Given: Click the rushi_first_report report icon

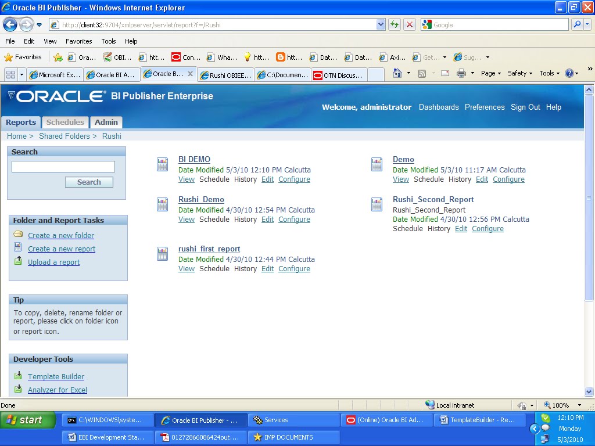Looking at the screenshot, I should 163,254.
